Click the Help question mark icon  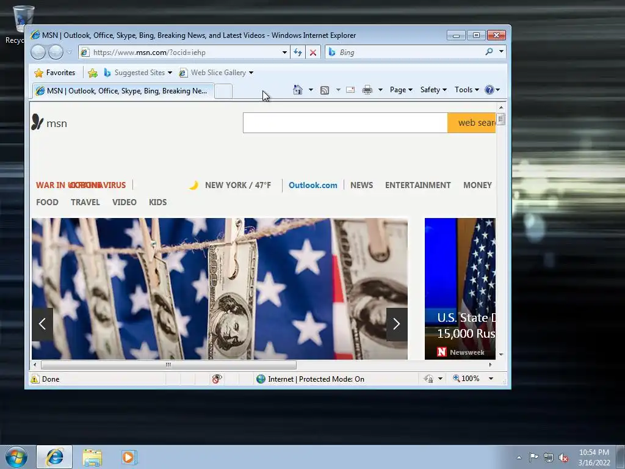click(490, 90)
